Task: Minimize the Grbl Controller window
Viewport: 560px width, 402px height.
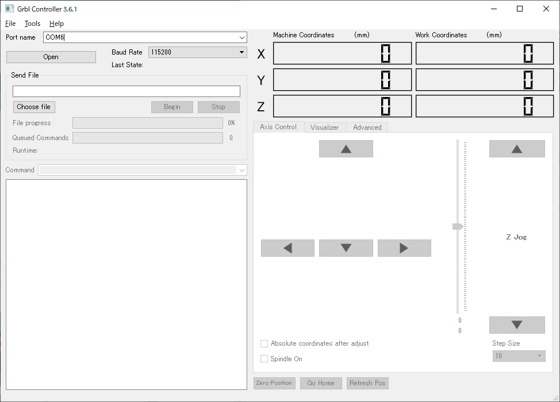Action: (x=494, y=9)
